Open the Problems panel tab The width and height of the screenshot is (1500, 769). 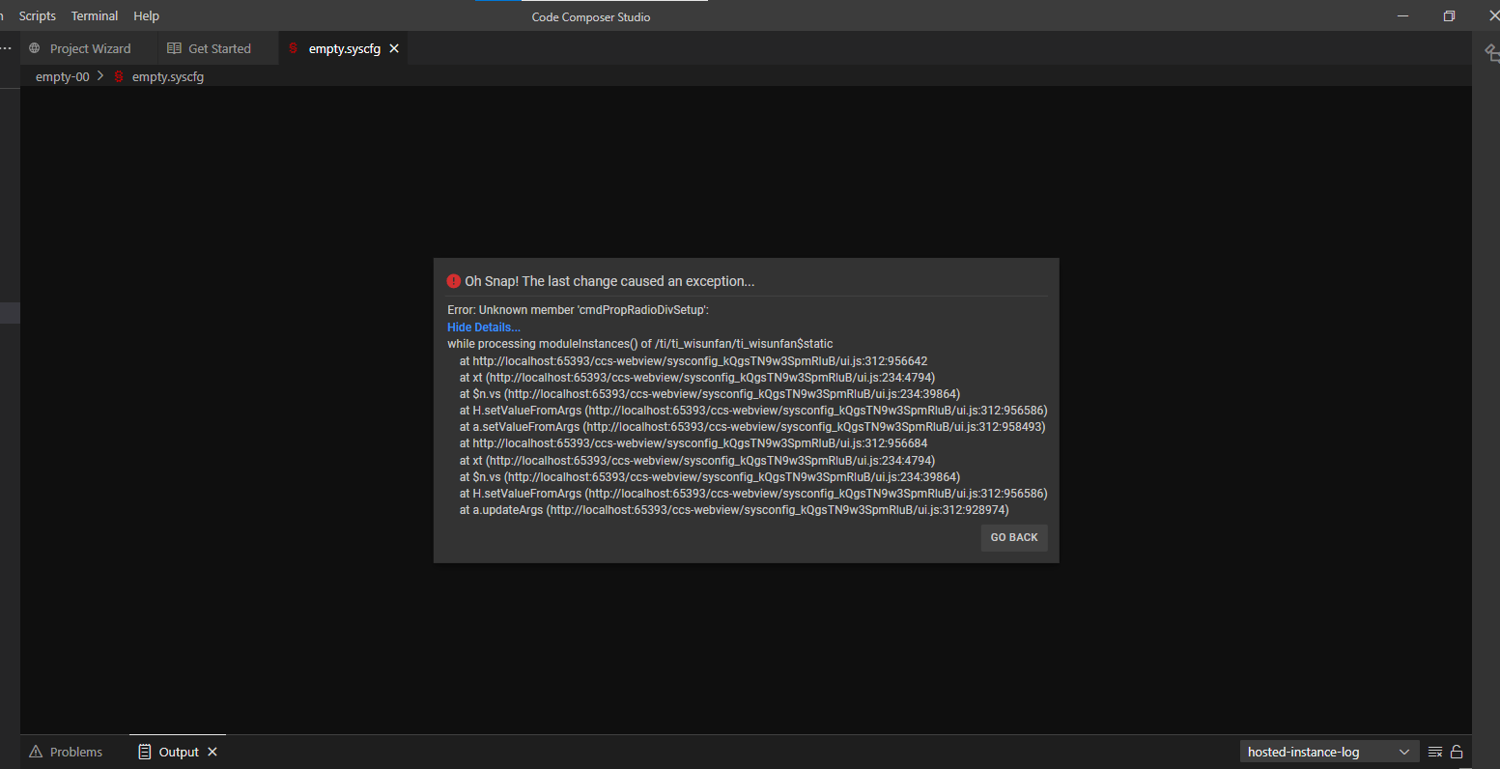[x=76, y=752]
